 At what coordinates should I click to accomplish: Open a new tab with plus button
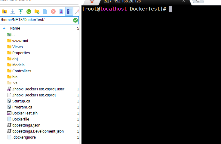pos(198,2)
